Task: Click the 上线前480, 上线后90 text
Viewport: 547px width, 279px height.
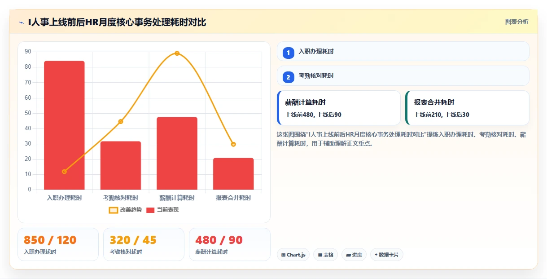Action: coord(313,115)
